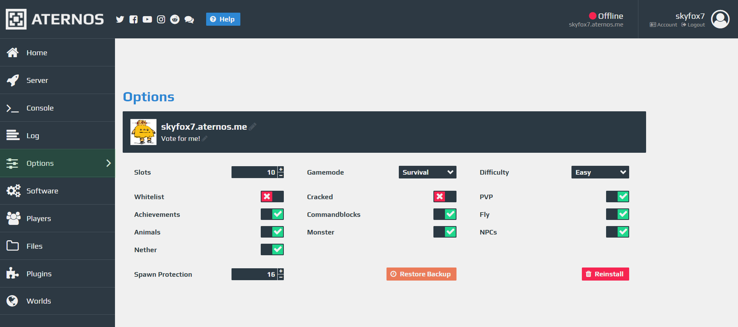Image resolution: width=738 pixels, height=327 pixels.
Task: Open the Gamemode Survival dropdown
Action: click(428, 172)
